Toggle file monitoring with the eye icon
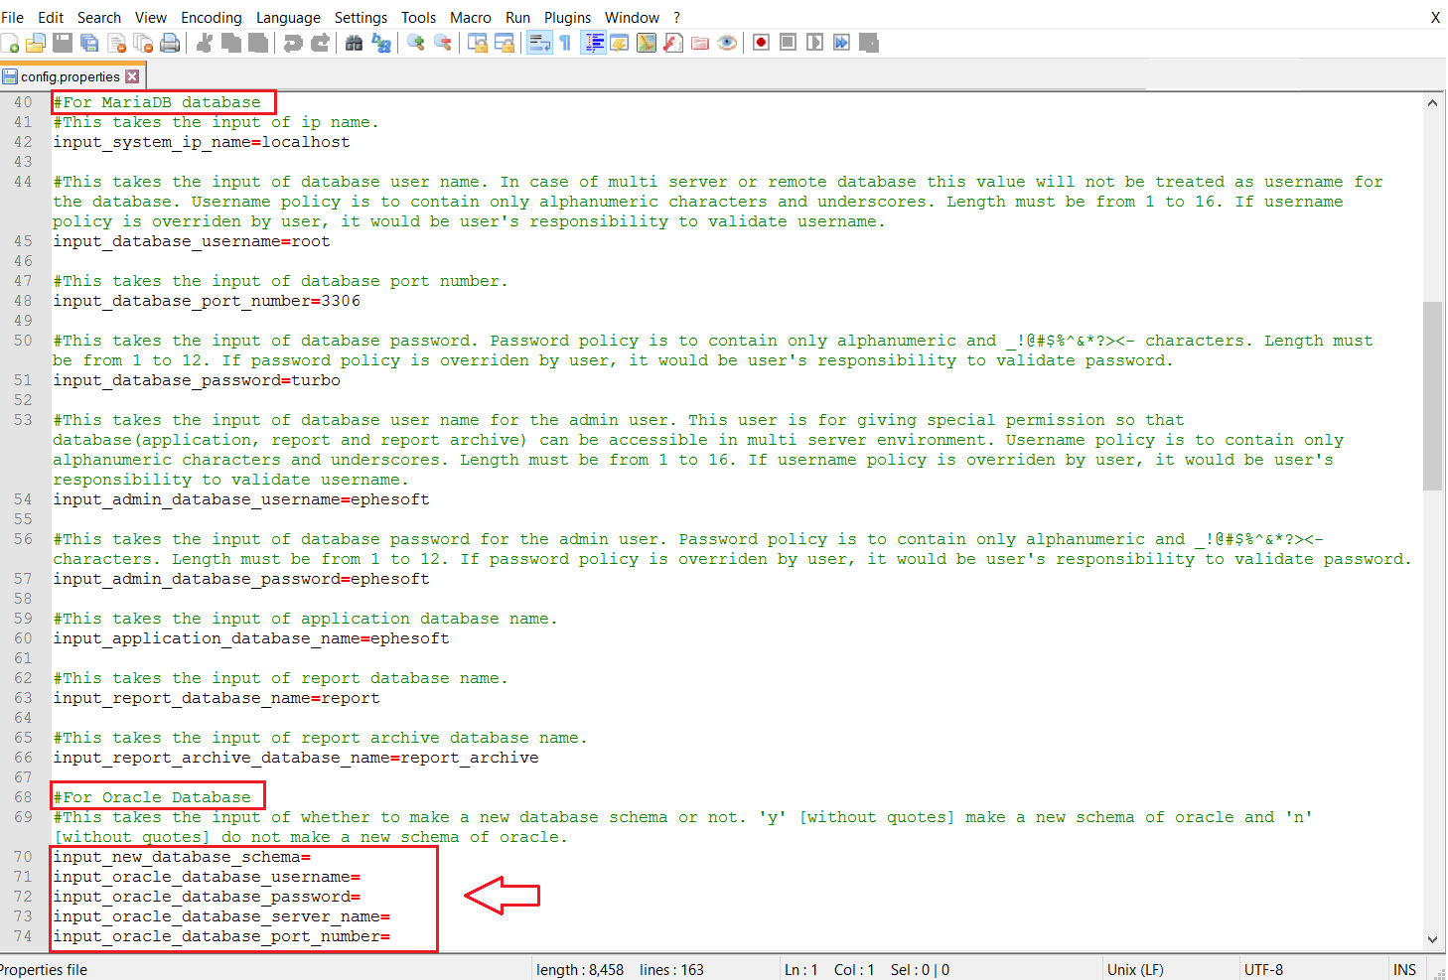Image resolution: width=1448 pixels, height=980 pixels. 727,43
